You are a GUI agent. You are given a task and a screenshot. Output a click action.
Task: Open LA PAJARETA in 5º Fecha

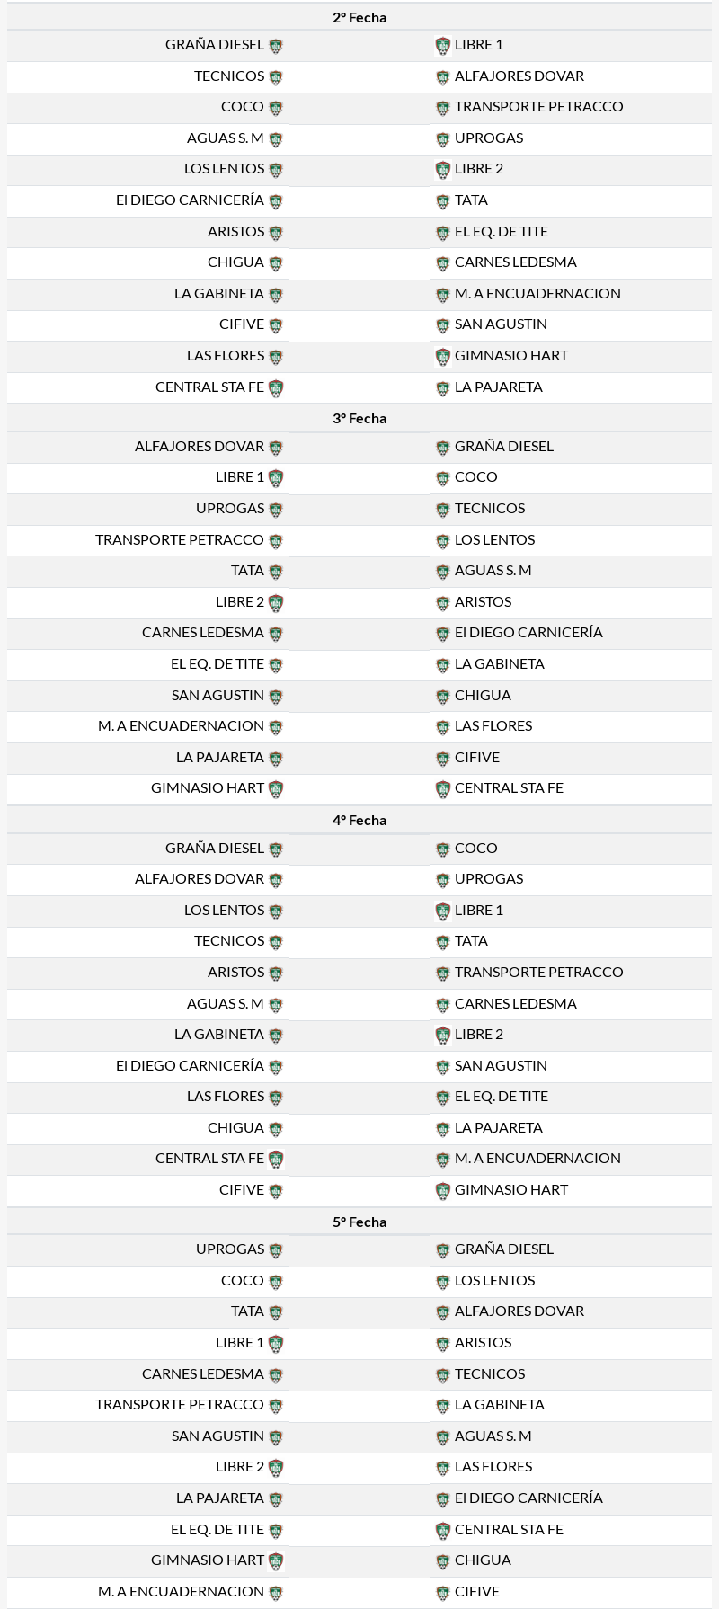pyautogui.click(x=220, y=1498)
